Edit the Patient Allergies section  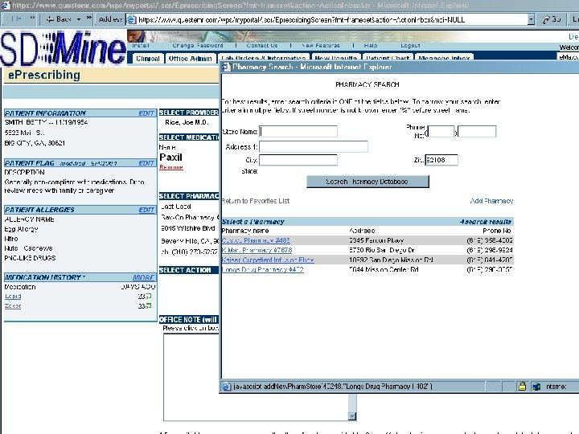coord(146,210)
